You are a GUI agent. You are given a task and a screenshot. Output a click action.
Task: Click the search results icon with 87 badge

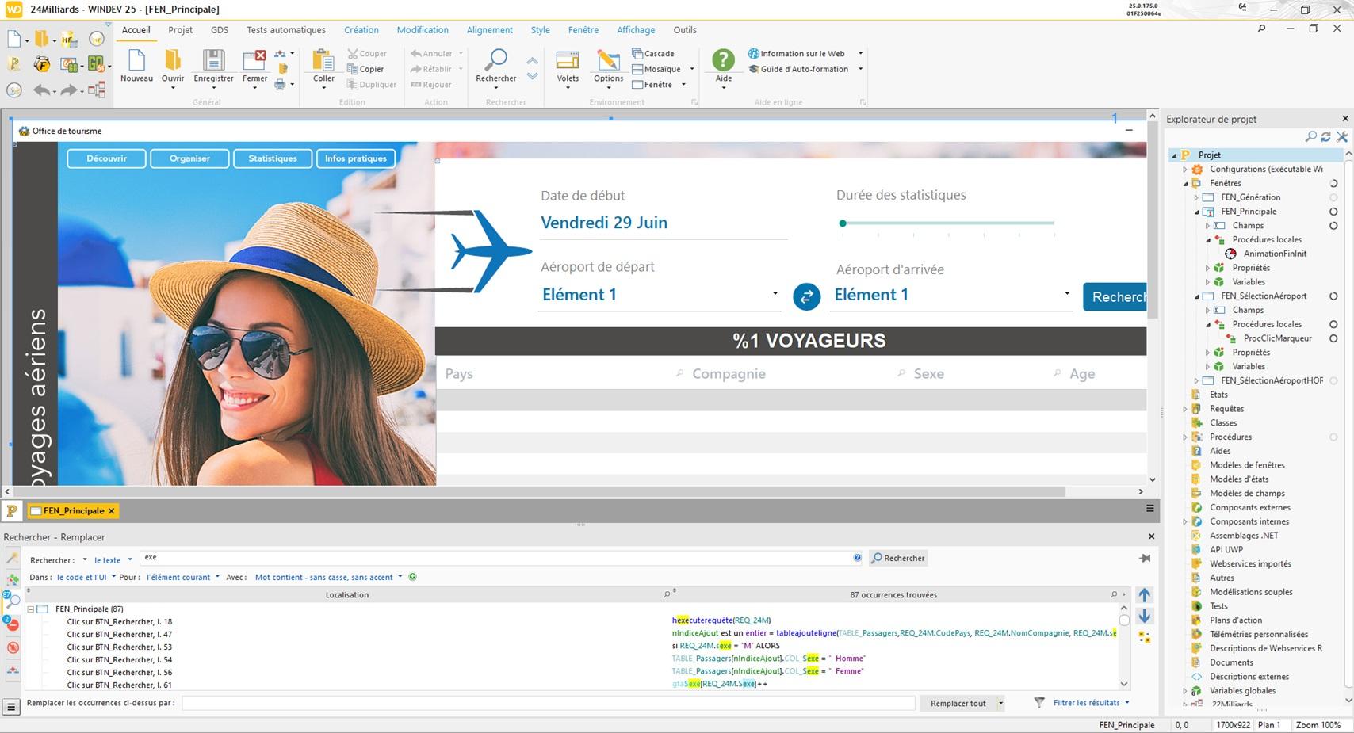pyautogui.click(x=11, y=601)
